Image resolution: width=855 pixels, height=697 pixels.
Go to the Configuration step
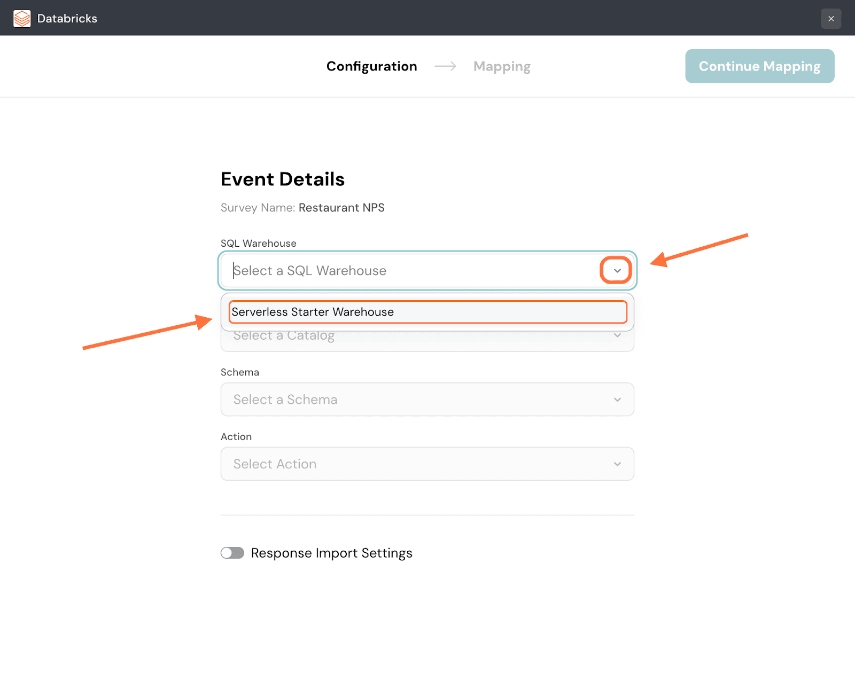click(x=371, y=66)
